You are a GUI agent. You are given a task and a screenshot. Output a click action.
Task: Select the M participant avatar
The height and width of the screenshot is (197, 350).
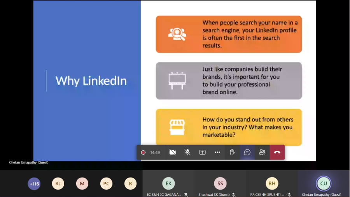pyautogui.click(x=82, y=183)
